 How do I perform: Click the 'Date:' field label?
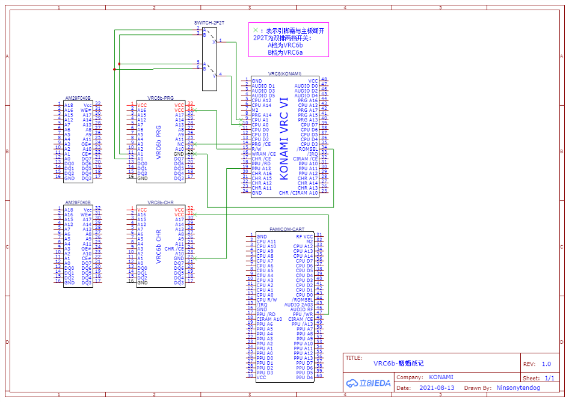pos(404,388)
